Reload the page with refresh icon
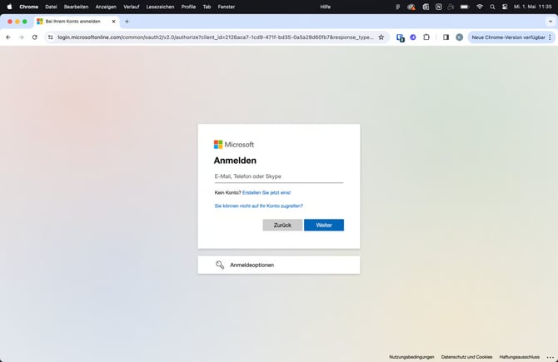Screen dimensions: 558x362 click(34, 37)
